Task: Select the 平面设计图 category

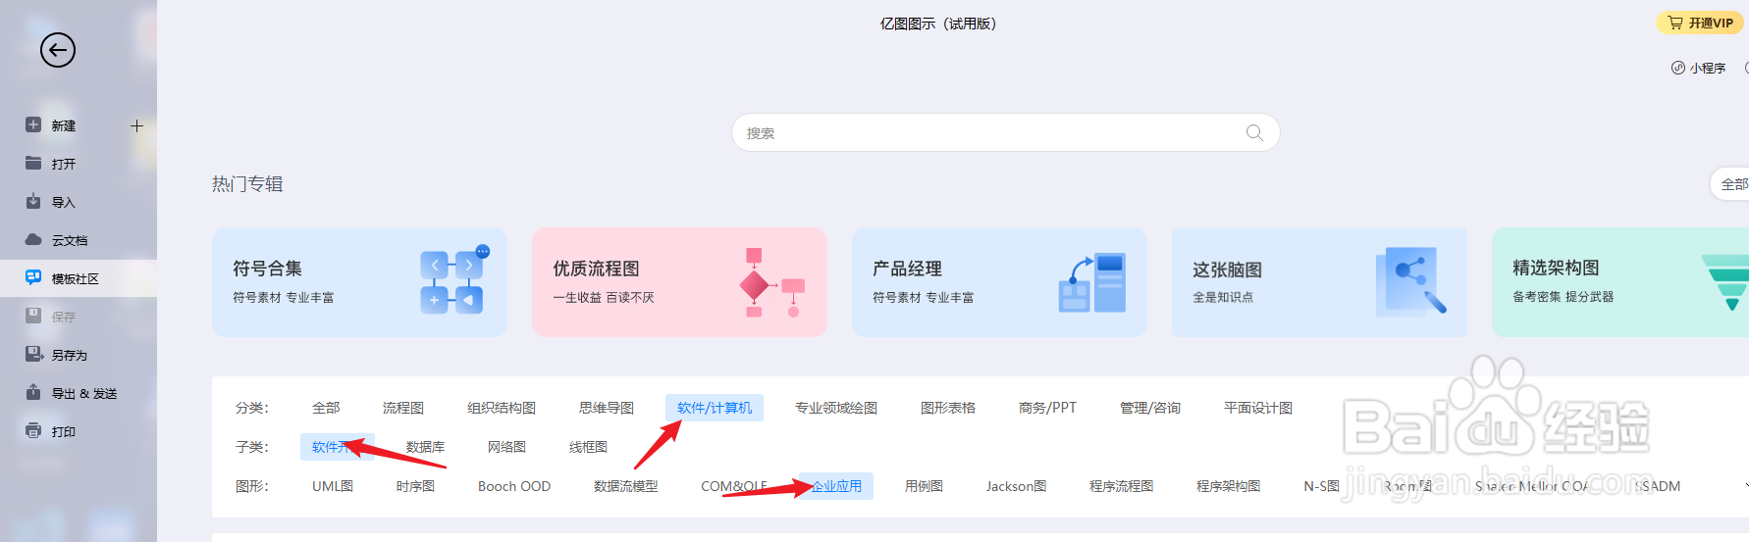Action: pos(1258,408)
